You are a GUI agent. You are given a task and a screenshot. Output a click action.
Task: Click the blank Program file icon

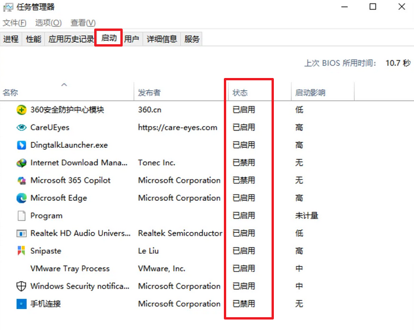22,215
